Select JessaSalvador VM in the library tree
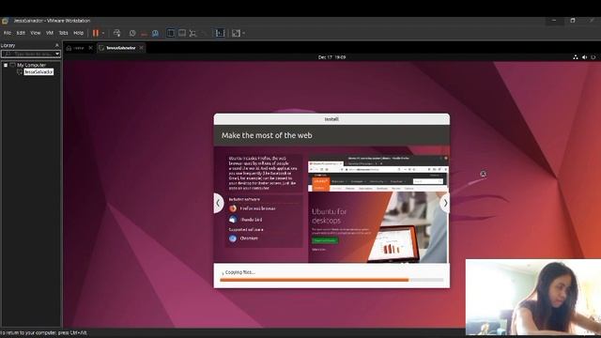The width and height of the screenshot is (601, 338). tap(39, 72)
